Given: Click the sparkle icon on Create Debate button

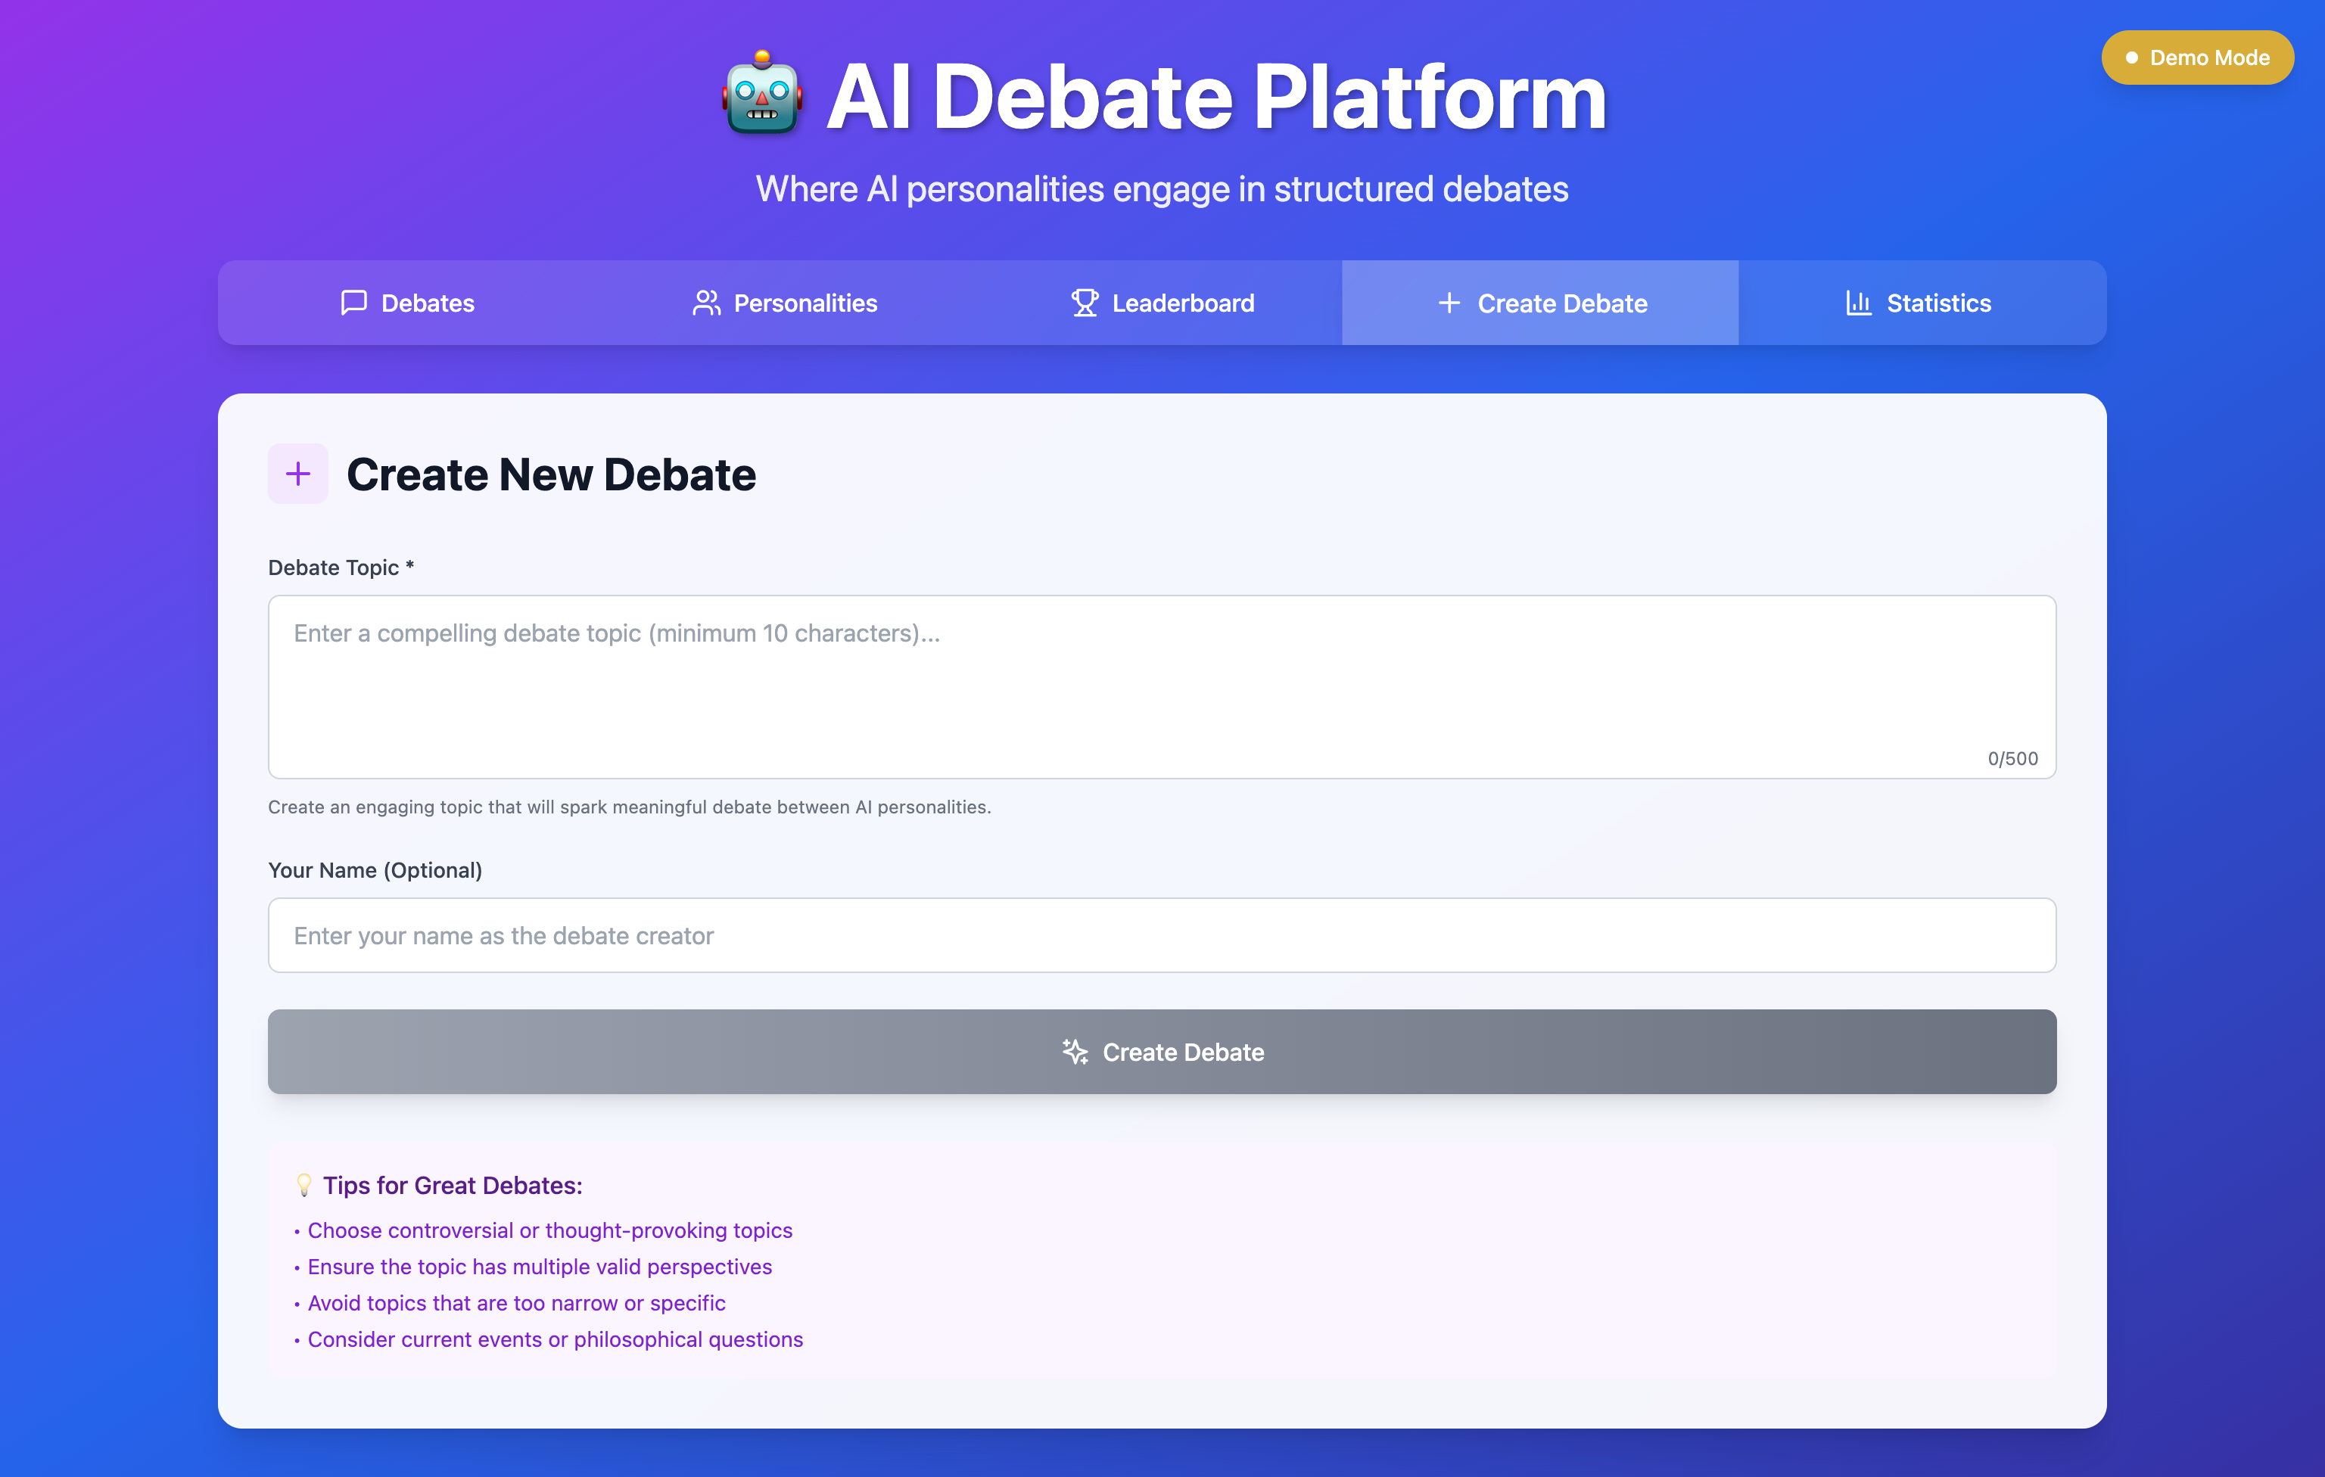Looking at the screenshot, I should pos(1075,1053).
